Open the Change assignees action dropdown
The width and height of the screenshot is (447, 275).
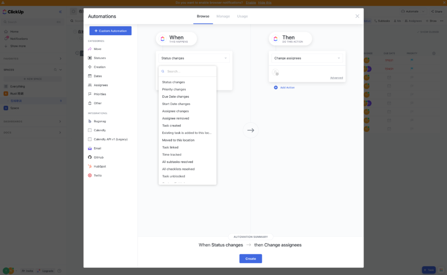(x=307, y=58)
